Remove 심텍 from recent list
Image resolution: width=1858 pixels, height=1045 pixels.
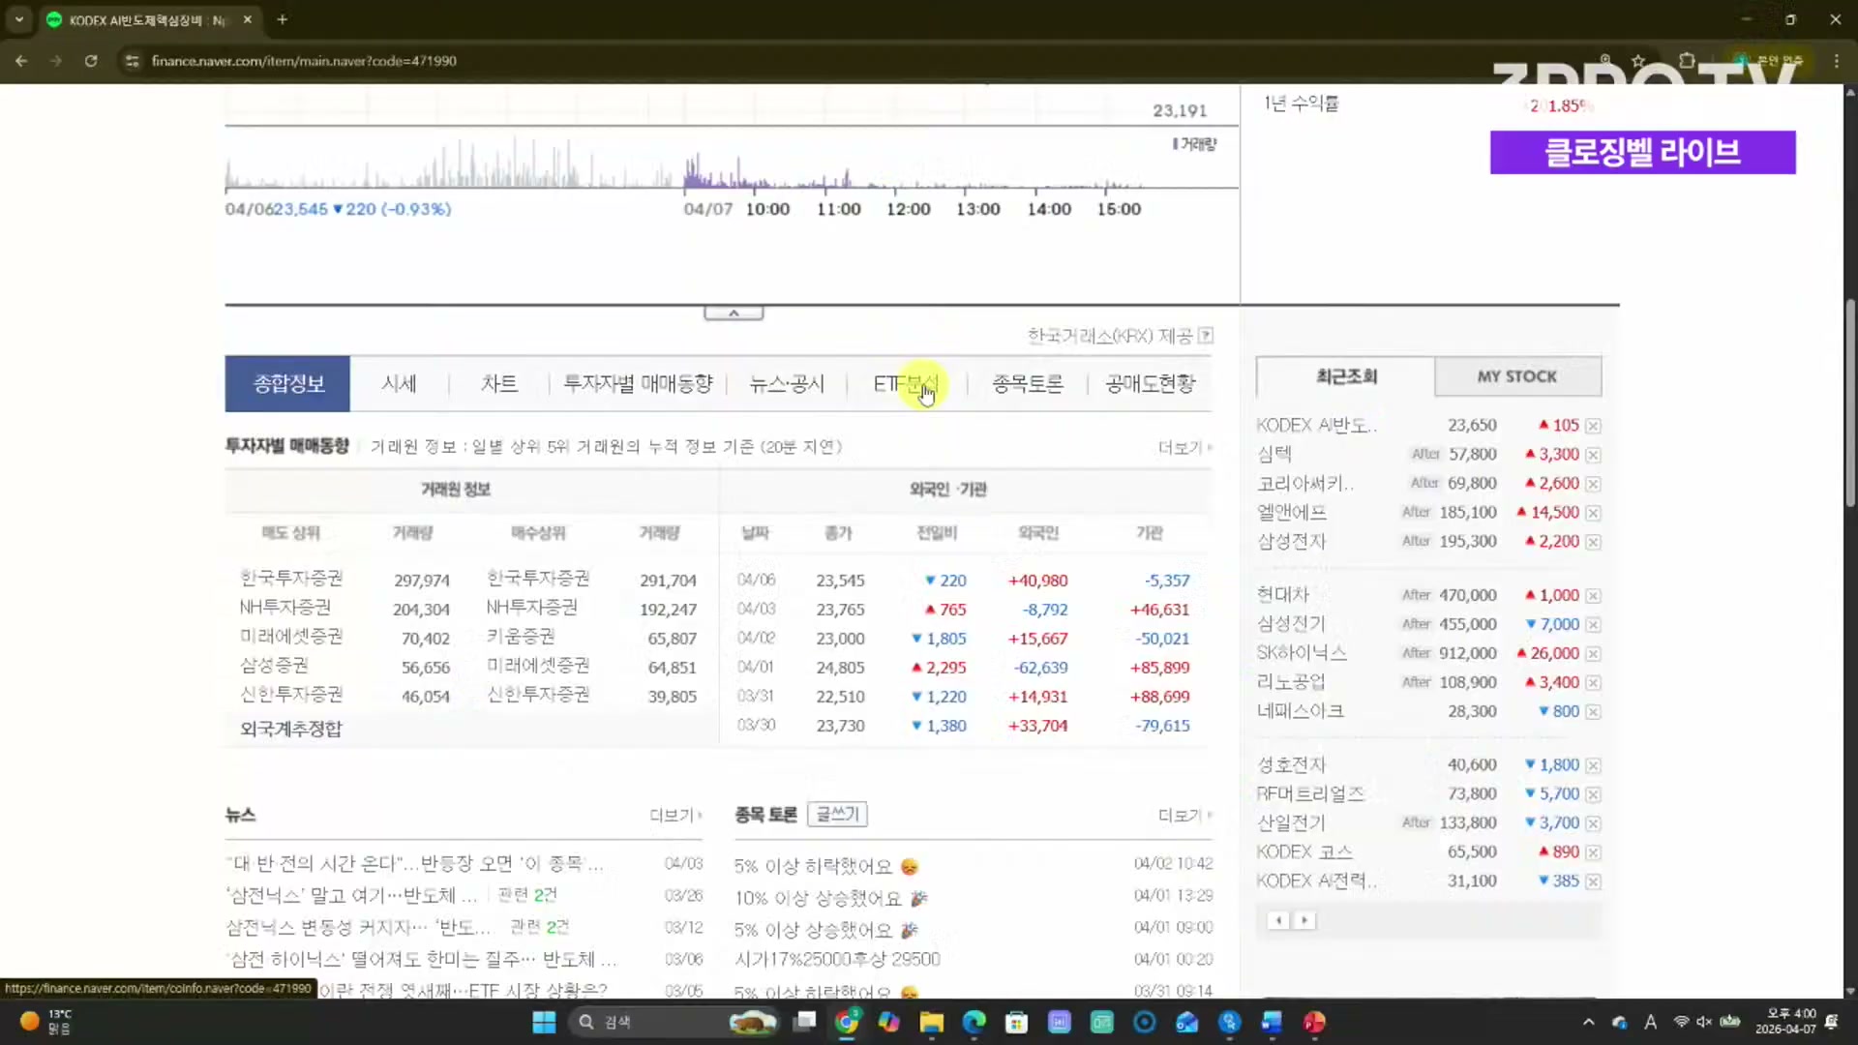[1593, 455]
